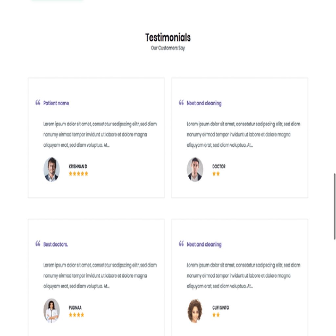Select the KRISHNAN D reviewer name
The width and height of the screenshot is (336, 336).
coord(78,167)
